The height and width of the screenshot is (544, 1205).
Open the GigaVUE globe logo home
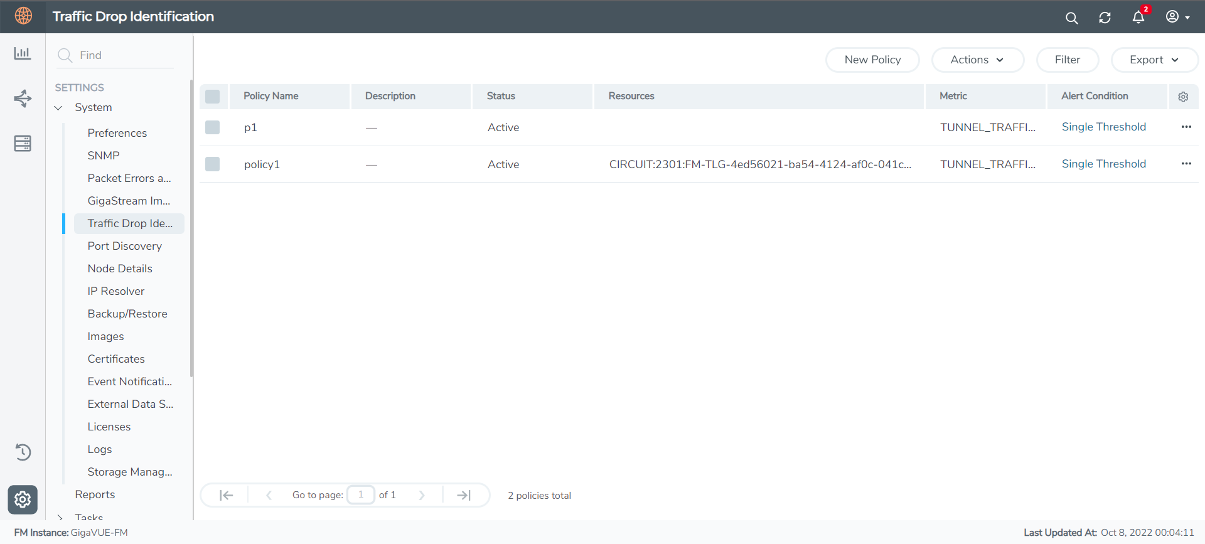click(x=23, y=16)
